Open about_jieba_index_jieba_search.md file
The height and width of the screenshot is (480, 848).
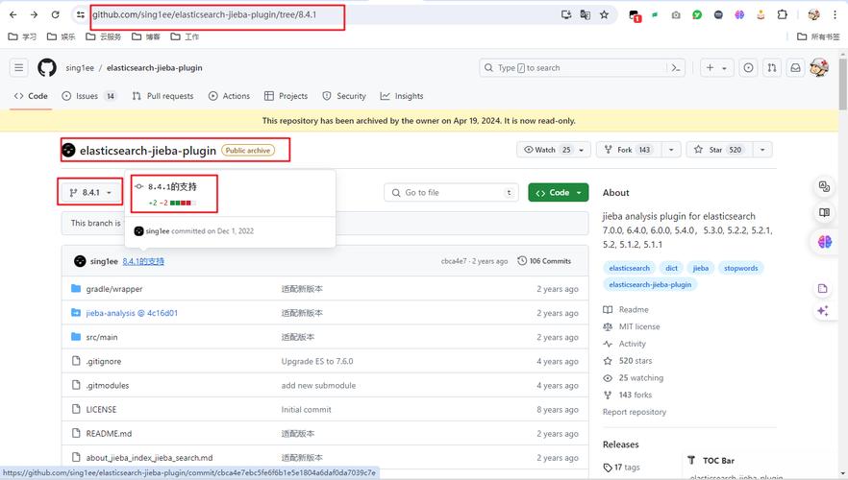coord(149,457)
